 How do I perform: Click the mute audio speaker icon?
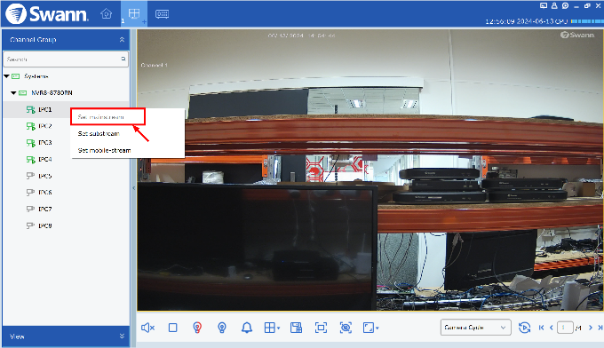[x=148, y=328]
